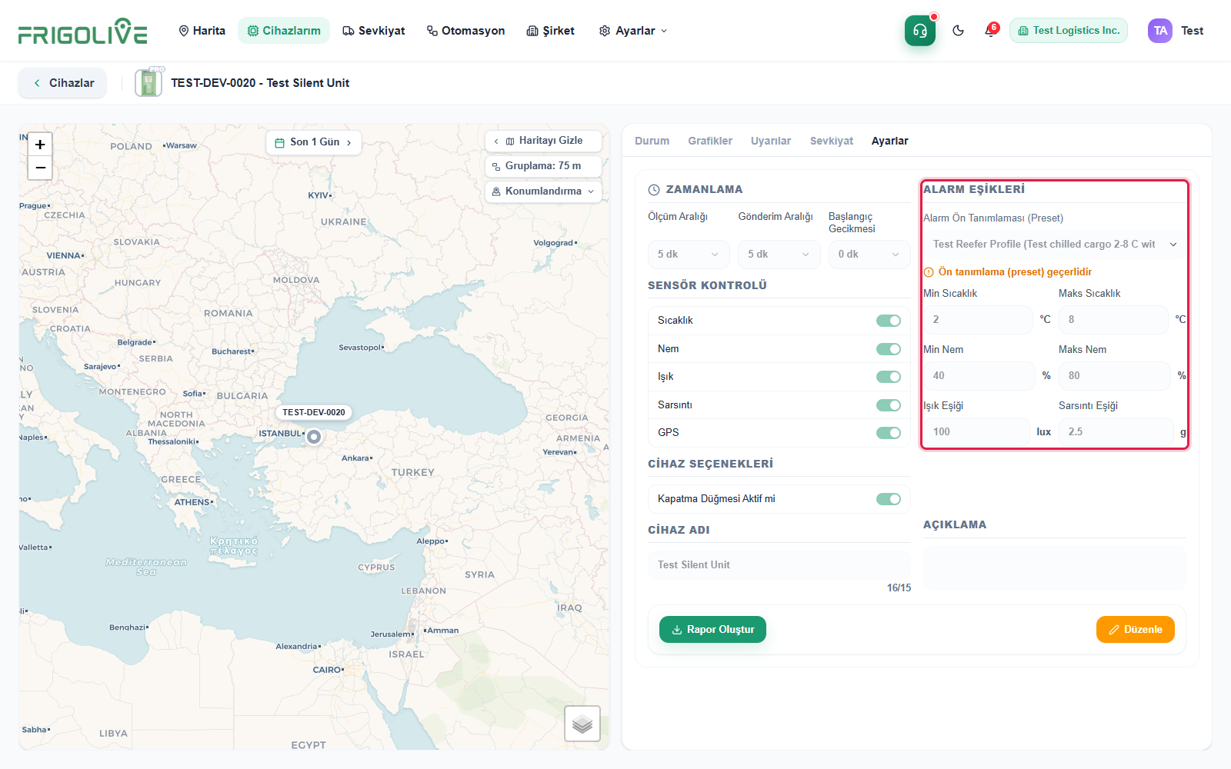Switch to Durum tab
The width and height of the screenshot is (1231, 769).
(x=652, y=141)
